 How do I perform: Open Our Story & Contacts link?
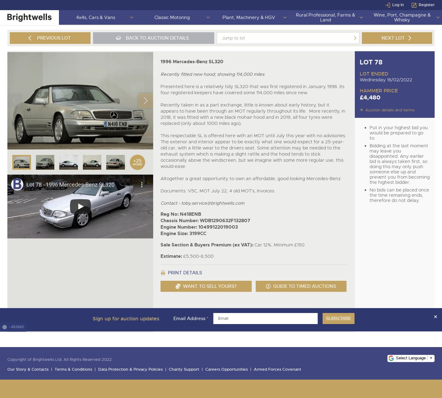(28, 369)
